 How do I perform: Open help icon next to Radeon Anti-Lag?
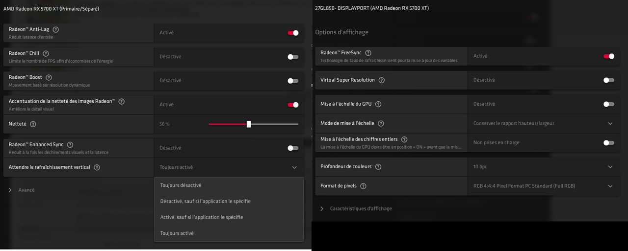[55, 30]
